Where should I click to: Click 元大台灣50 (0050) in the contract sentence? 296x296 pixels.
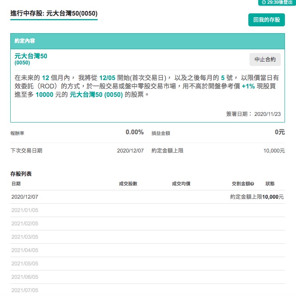click(x=96, y=95)
